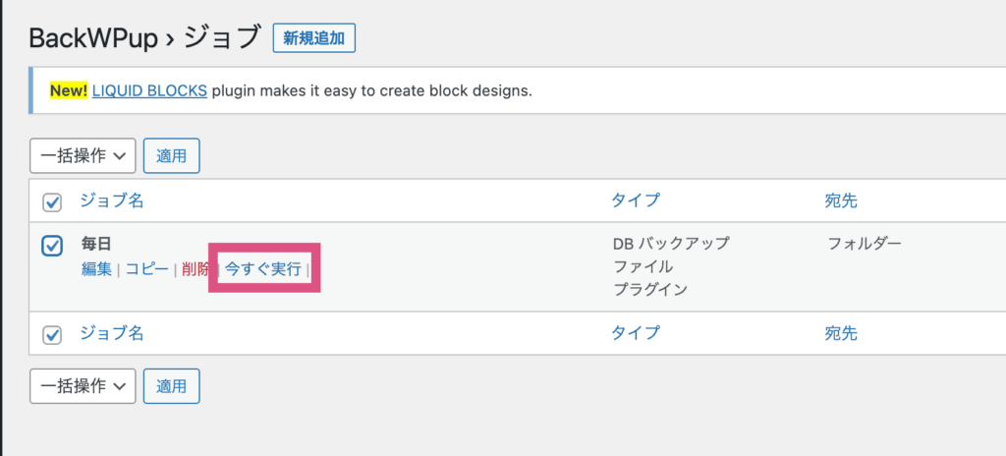The image size is (1006, 456).
Task: Click the bottom ジョブ名 column header
Action: point(112,333)
